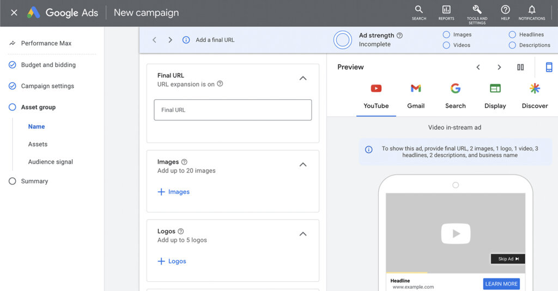Select the Search preview tab
The width and height of the screenshot is (558, 291).
[x=456, y=96]
